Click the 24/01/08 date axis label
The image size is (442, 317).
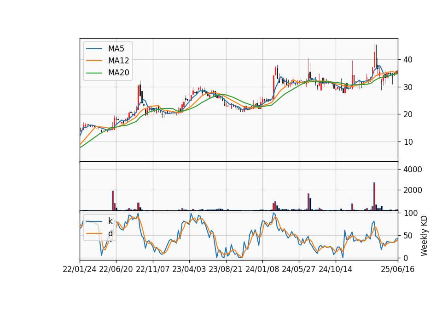point(262,270)
